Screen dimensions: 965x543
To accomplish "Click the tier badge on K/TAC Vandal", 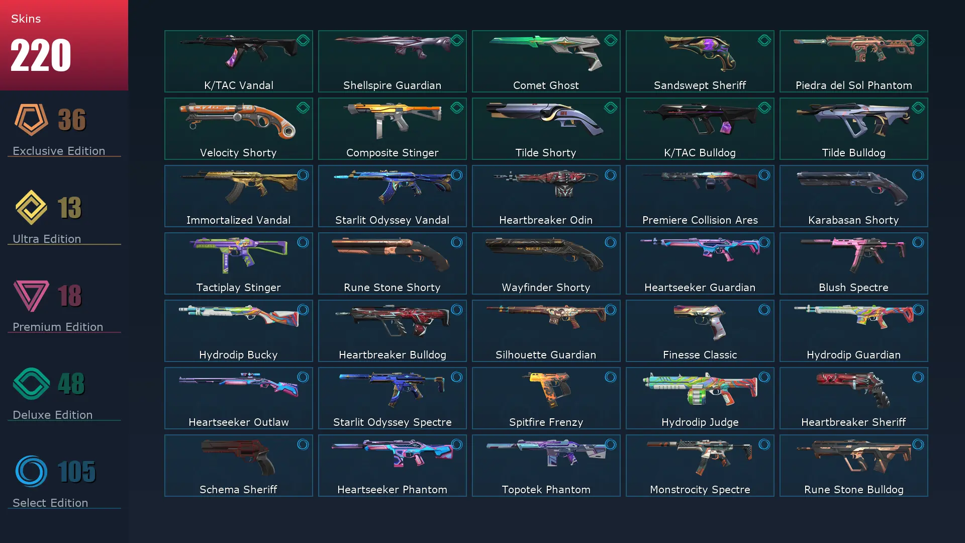I will point(303,40).
